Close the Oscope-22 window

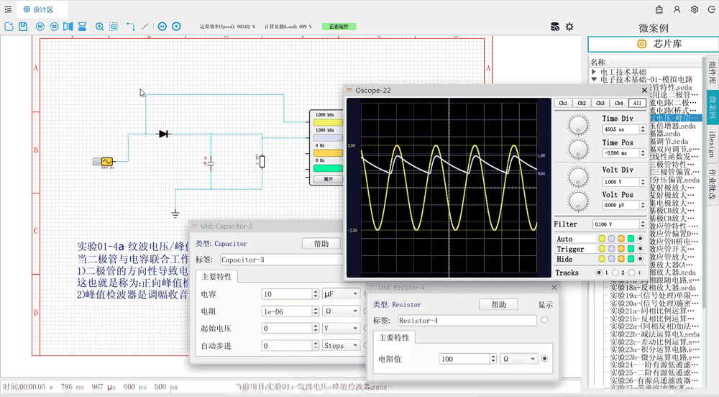tap(644, 91)
